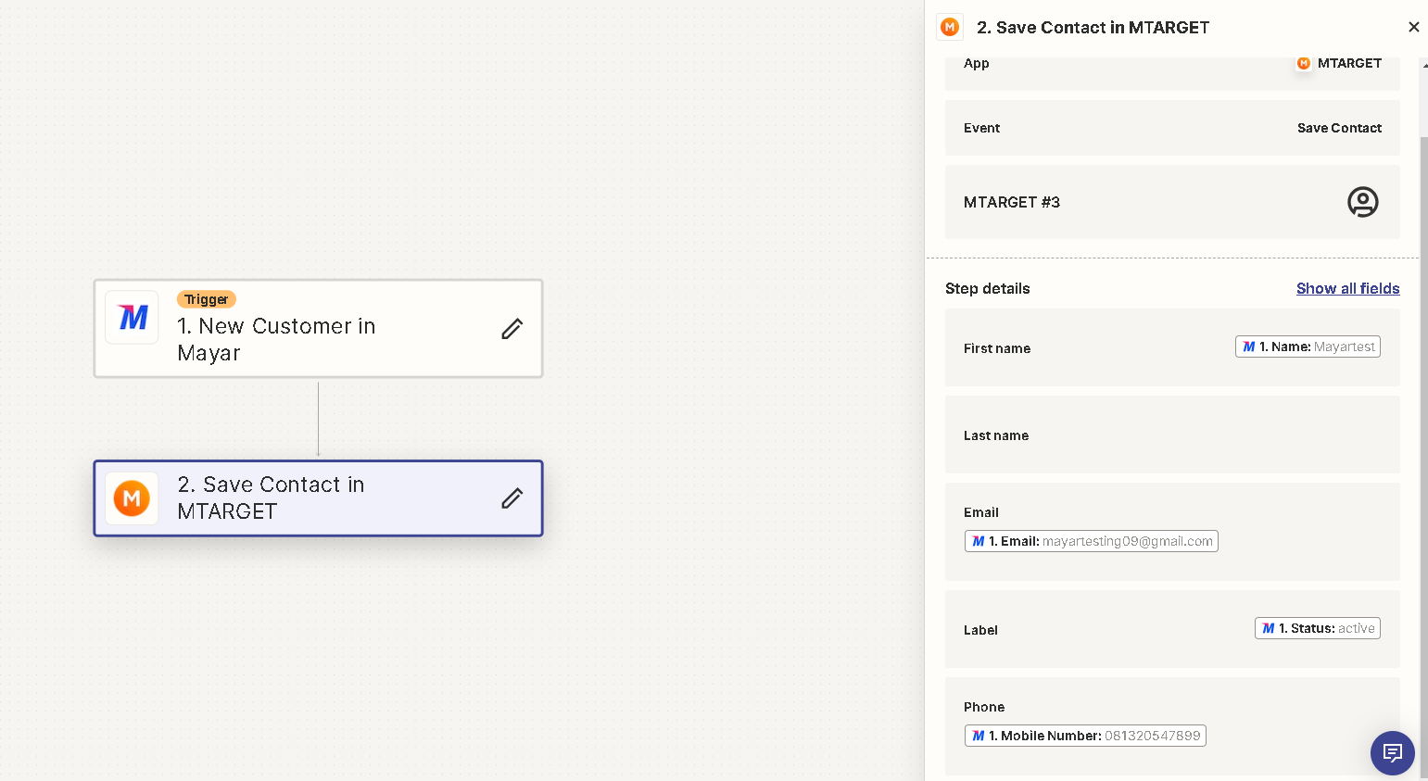This screenshot has width=1428, height=781.
Task: Edit the Save Contact in MTARGET step
Action: point(512,498)
